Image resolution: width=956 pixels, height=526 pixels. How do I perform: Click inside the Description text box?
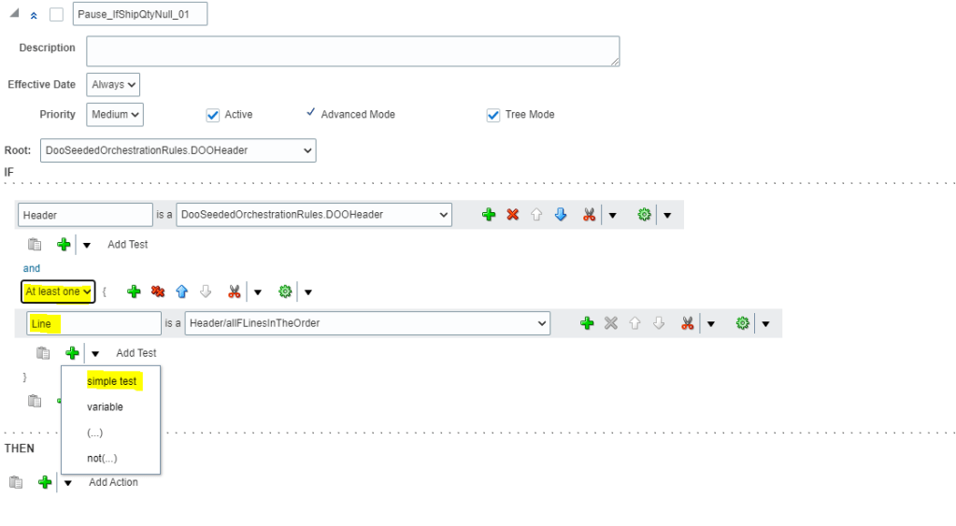coord(352,51)
